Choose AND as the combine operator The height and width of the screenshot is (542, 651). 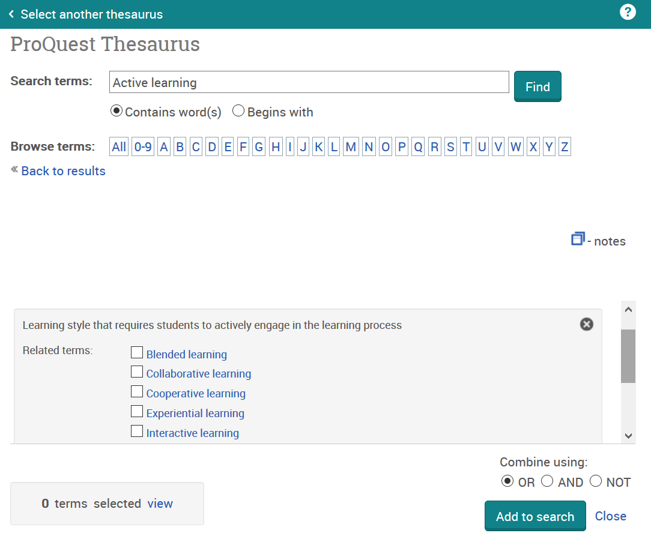point(547,481)
